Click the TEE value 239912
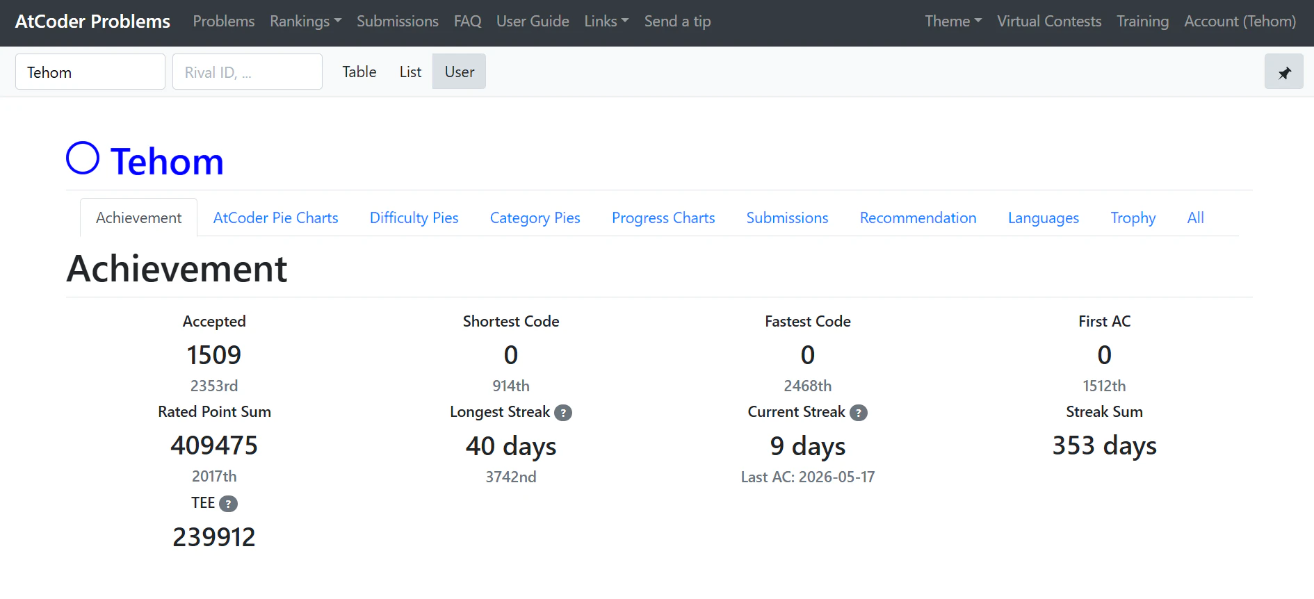Viewport: 1314px width, 599px height. pyautogui.click(x=214, y=537)
